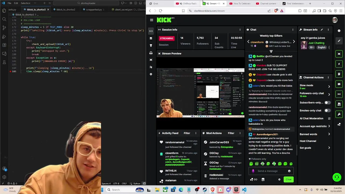Open the Stream info panel three-dot menu
This screenshot has width=345, height=194.
[328, 30]
